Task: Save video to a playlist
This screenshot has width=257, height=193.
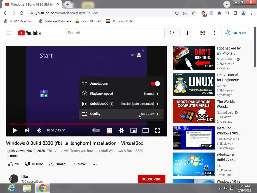Action: point(79,164)
